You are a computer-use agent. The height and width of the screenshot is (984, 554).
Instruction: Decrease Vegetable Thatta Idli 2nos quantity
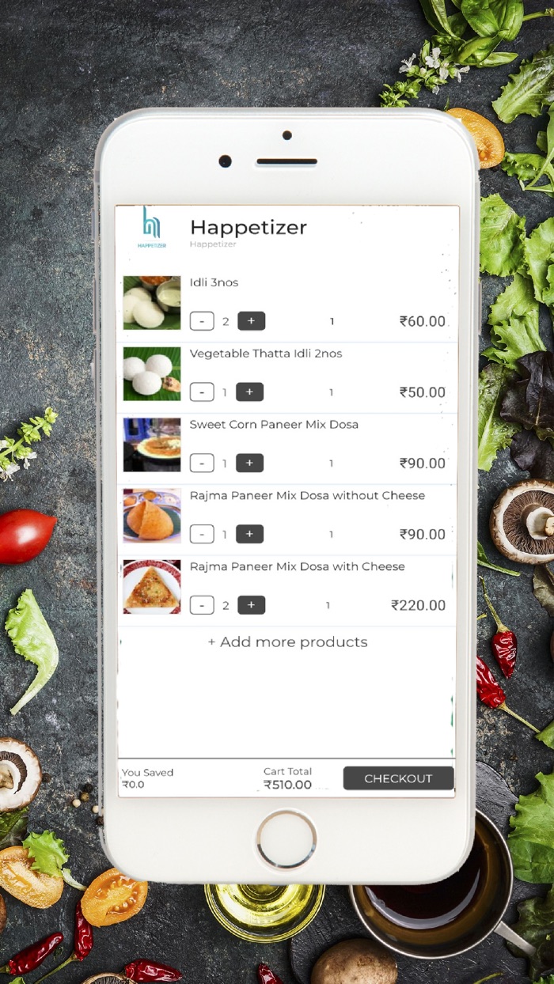(x=202, y=392)
